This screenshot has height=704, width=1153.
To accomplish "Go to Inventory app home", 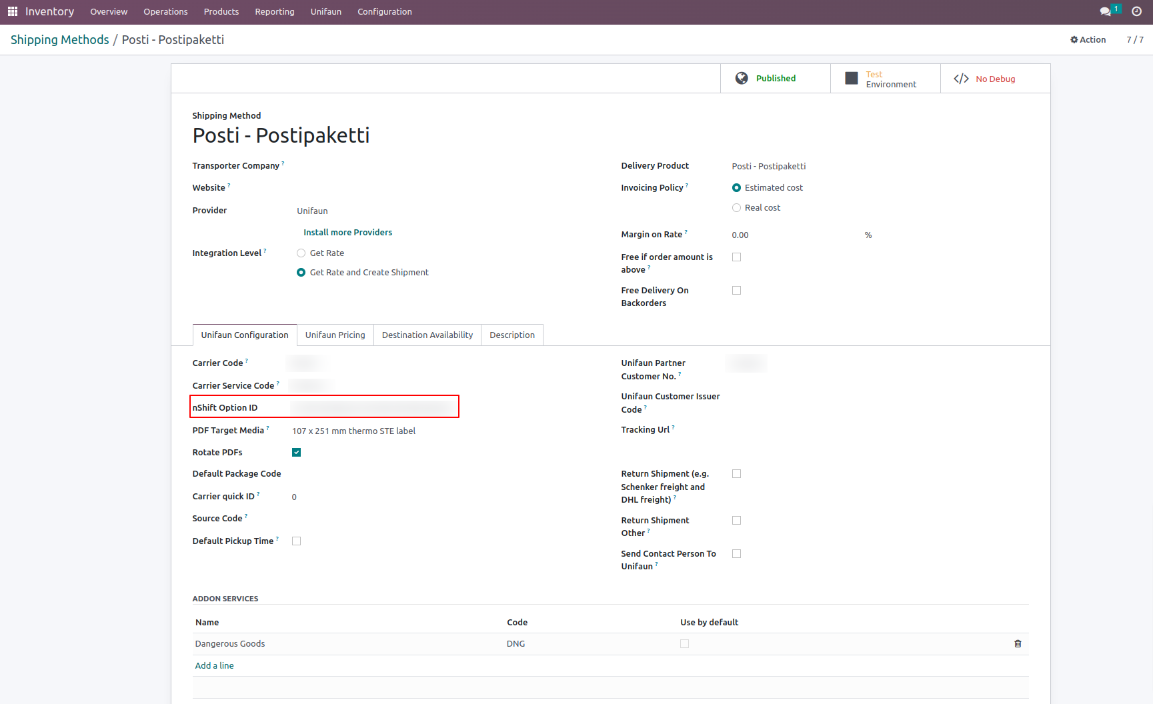I will (50, 12).
